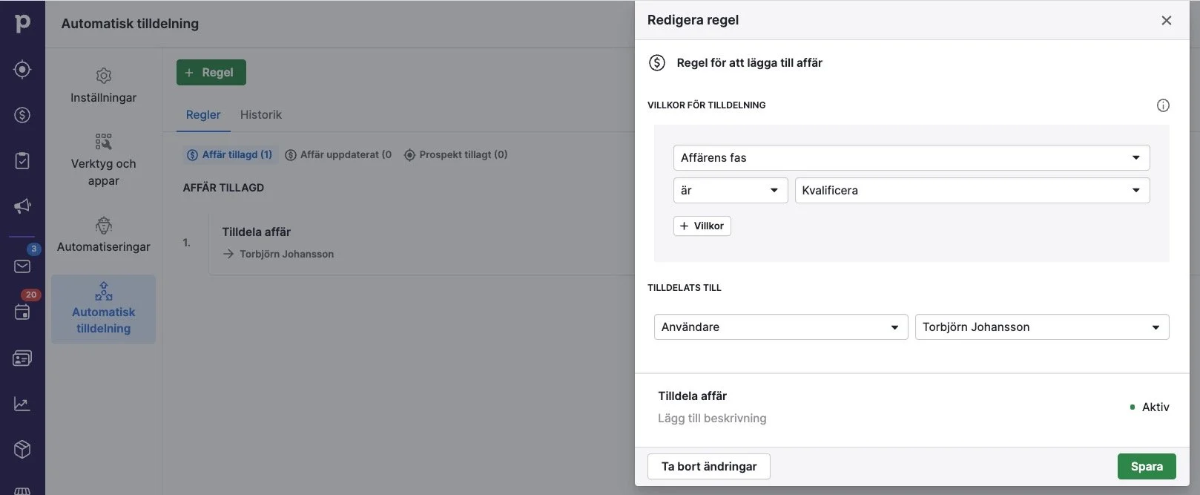Open Campaigns megaphone icon in sidebar
Image resolution: width=1200 pixels, height=495 pixels.
[22, 206]
